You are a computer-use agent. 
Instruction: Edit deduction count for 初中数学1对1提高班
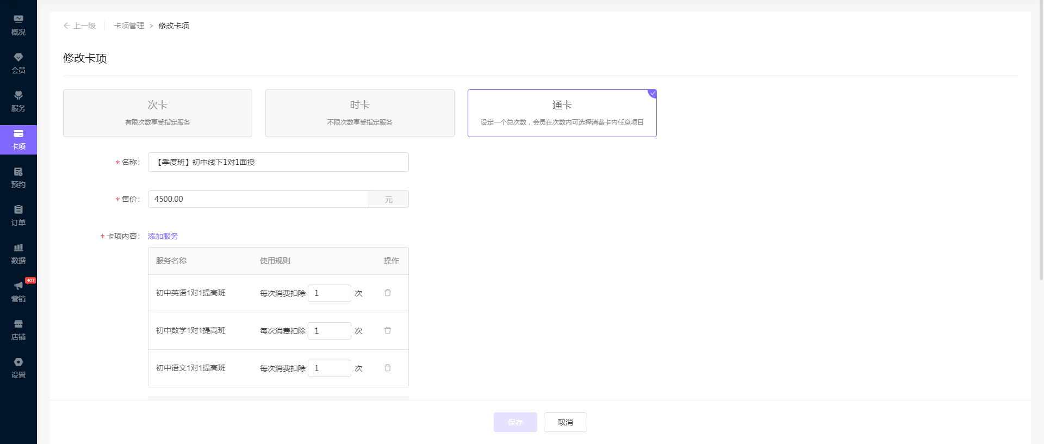point(330,331)
